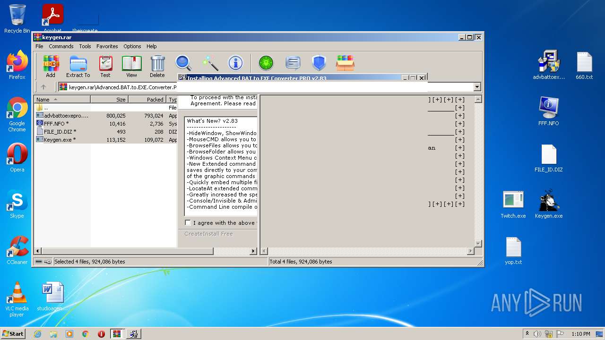Click the Start button
Image resolution: width=605 pixels, height=340 pixels.
coord(13,334)
